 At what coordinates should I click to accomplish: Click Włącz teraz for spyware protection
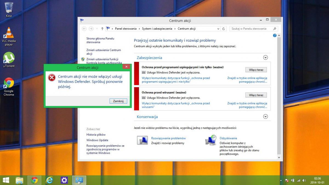click(x=256, y=70)
